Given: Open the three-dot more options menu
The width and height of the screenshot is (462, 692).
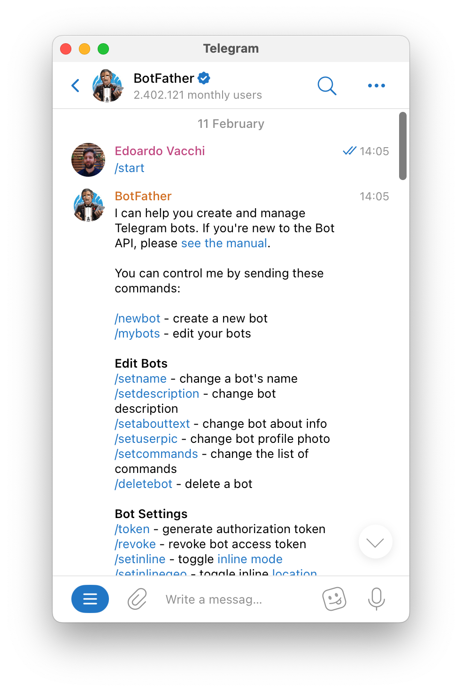Looking at the screenshot, I should click(x=376, y=86).
